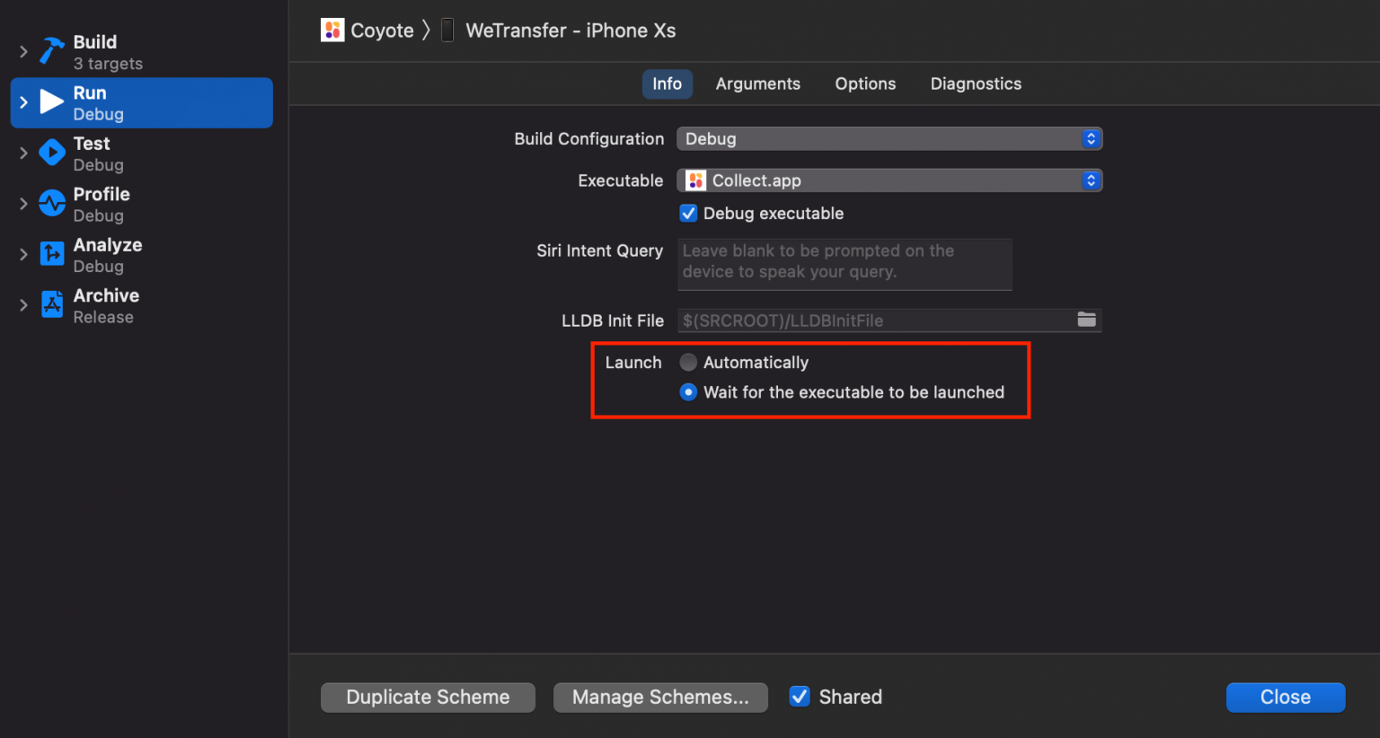This screenshot has width=1380, height=738.
Task: Click the Siri Intent Query input field
Action: (x=845, y=264)
